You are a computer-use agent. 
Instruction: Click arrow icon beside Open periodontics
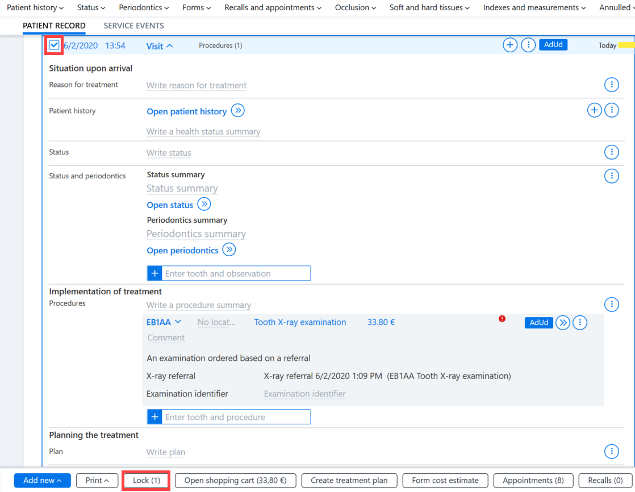229,250
